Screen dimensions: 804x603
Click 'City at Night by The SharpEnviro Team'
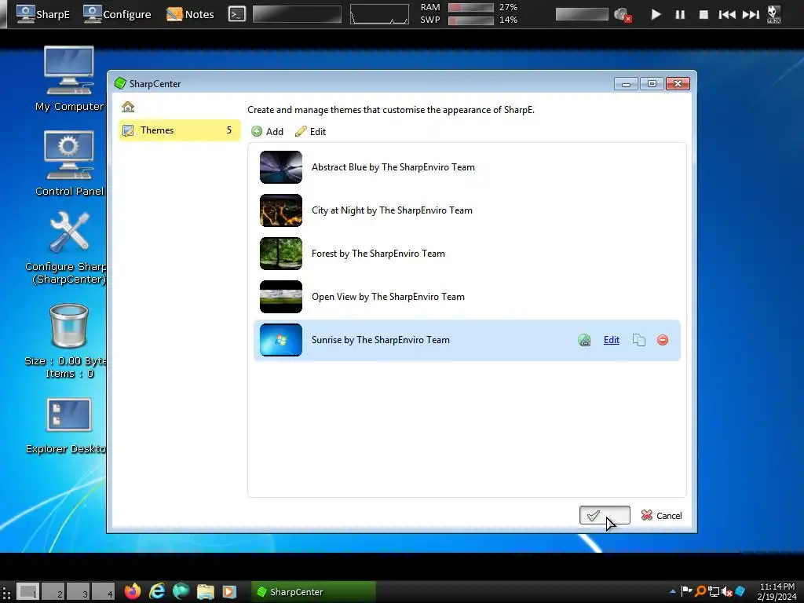[393, 210]
